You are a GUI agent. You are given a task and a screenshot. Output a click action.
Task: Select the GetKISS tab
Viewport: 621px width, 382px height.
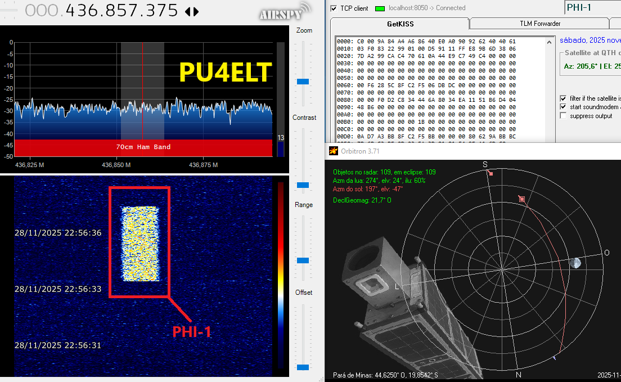[x=399, y=24]
